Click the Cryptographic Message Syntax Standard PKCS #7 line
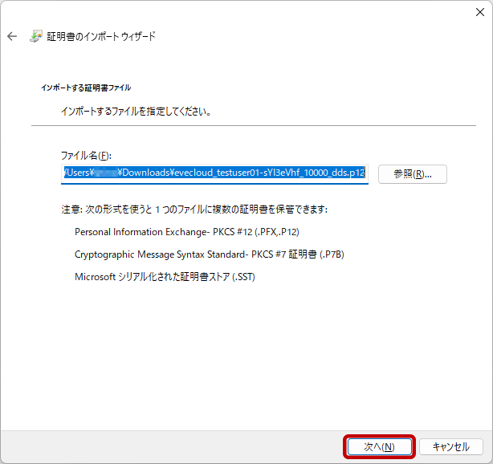 tap(209, 254)
